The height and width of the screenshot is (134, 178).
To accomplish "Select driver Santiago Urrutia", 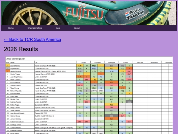I will 15,125.
